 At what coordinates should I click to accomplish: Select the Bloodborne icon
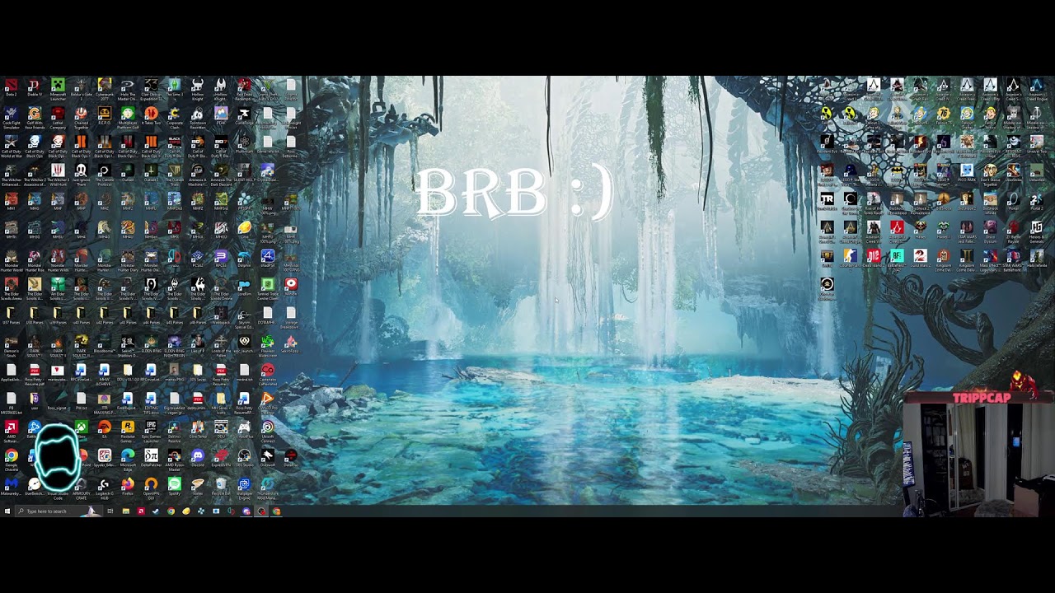point(104,344)
